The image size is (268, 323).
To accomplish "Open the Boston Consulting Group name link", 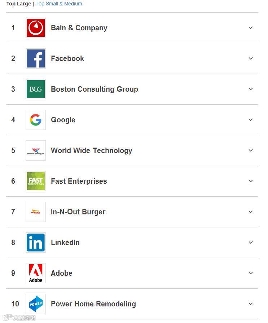I will tap(94, 89).
